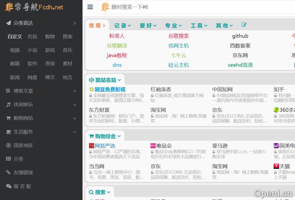The width and height of the screenshot is (295, 200).
Task: Open the 优网主机 link
Action: click(179, 46)
